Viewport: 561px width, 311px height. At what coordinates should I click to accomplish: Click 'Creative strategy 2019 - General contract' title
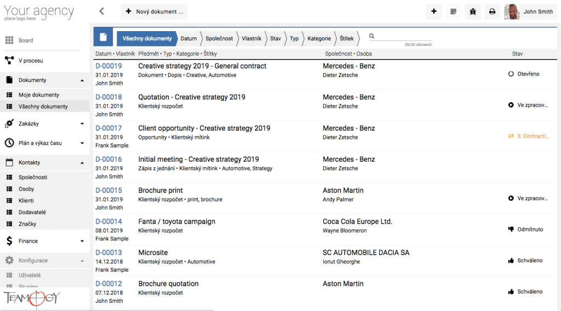coord(202,66)
